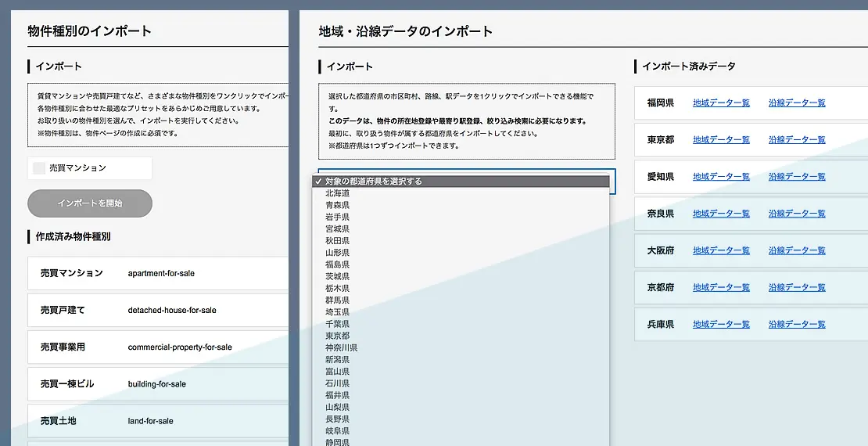Viewport: 868px width, 446px height.
Task: Check the 売買マンション checkbox
Action: point(39,168)
